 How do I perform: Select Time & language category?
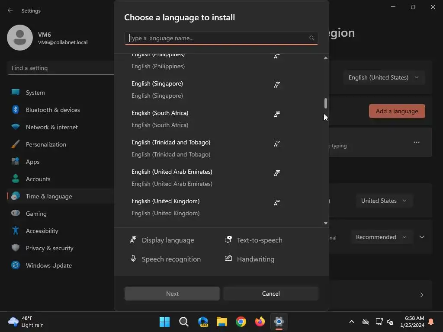coord(60,196)
